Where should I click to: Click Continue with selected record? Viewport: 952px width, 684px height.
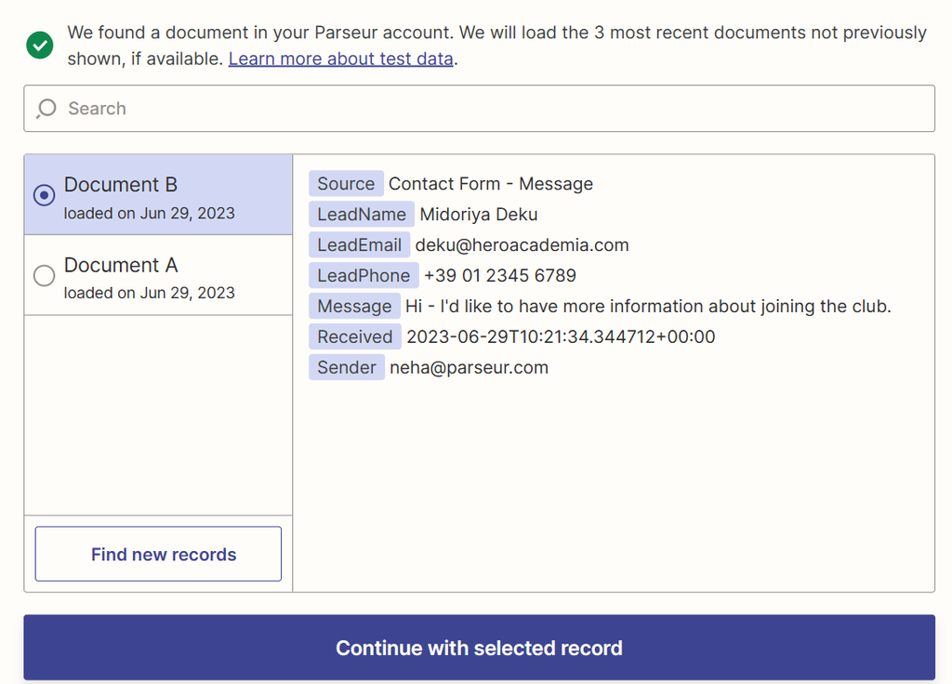click(x=478, y=648)
